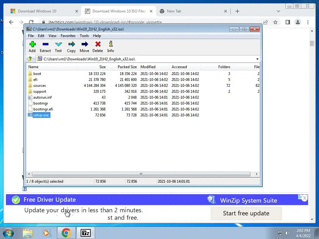This screenshot has height=239, width=319.
Task: Open the File menu in 7-Zip
Action: 31,36
